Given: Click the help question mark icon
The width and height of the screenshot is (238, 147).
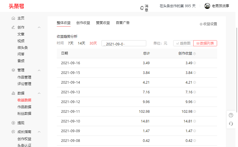Looking at the screenshot, I should point(231,115).
